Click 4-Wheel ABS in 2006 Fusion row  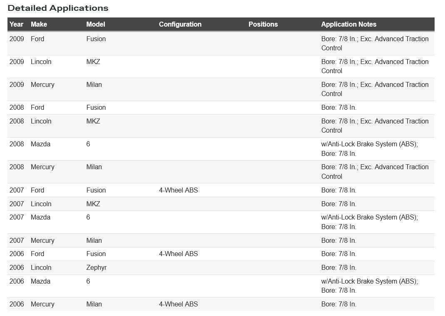(178, 254)
